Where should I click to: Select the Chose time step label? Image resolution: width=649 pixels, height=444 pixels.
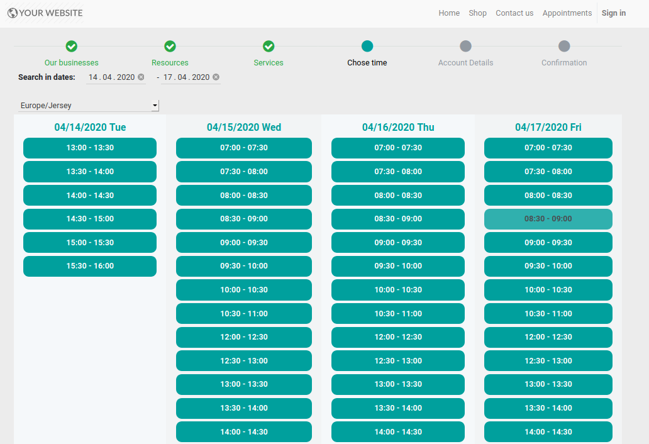tap(367, 63)
